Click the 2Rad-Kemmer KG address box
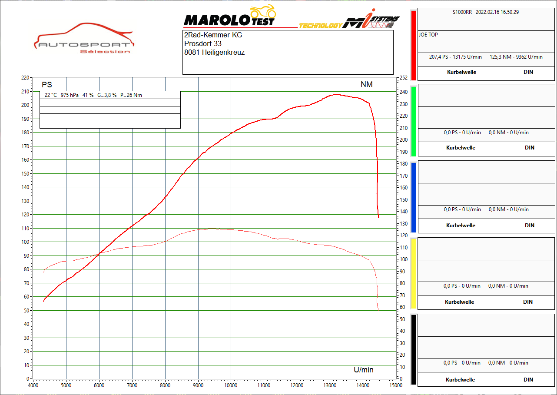 pyautogui.click(x=288, y=52)
